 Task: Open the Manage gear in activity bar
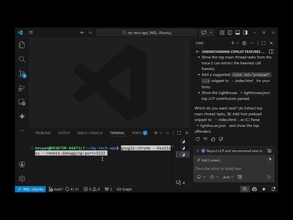click(x=22, y=179)
